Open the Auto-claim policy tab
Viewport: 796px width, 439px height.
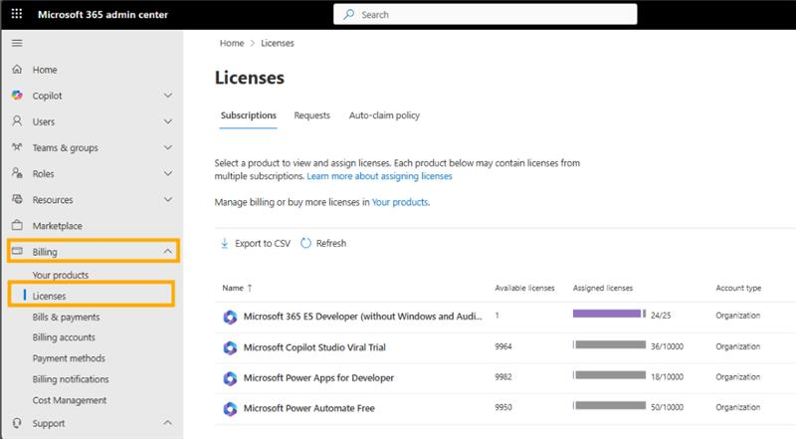(384, 115)
